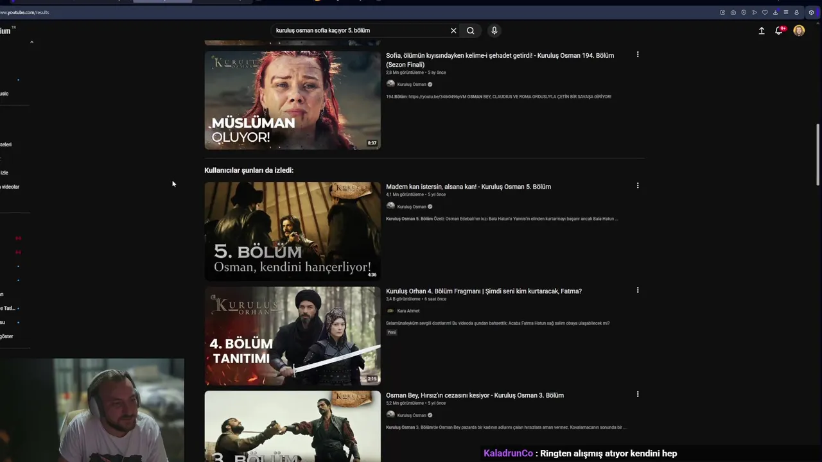Screen dimensions: 822x462
Task: Click the 3,4 B görüntüleme 6 saat önce text
Action: [x=416, y=299]
